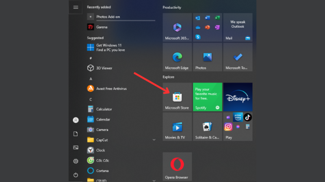Screen dimensions: 325x182
Task: Launch Opera Browser tile
Action: pyautogui.click(x=177, y=167)
